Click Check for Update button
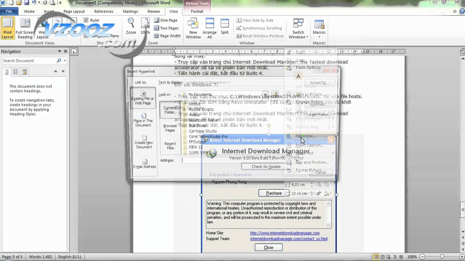 (x=266, y=166)
